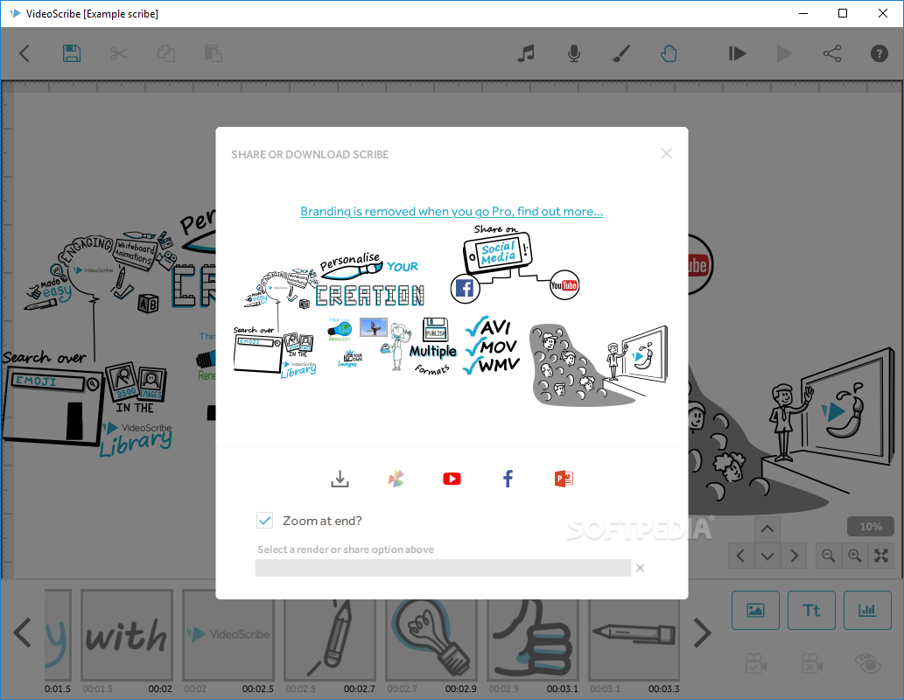Click the 10% zoom level indicator
Image resolution: width=904 pixels, height=700 pixels.
871,527
